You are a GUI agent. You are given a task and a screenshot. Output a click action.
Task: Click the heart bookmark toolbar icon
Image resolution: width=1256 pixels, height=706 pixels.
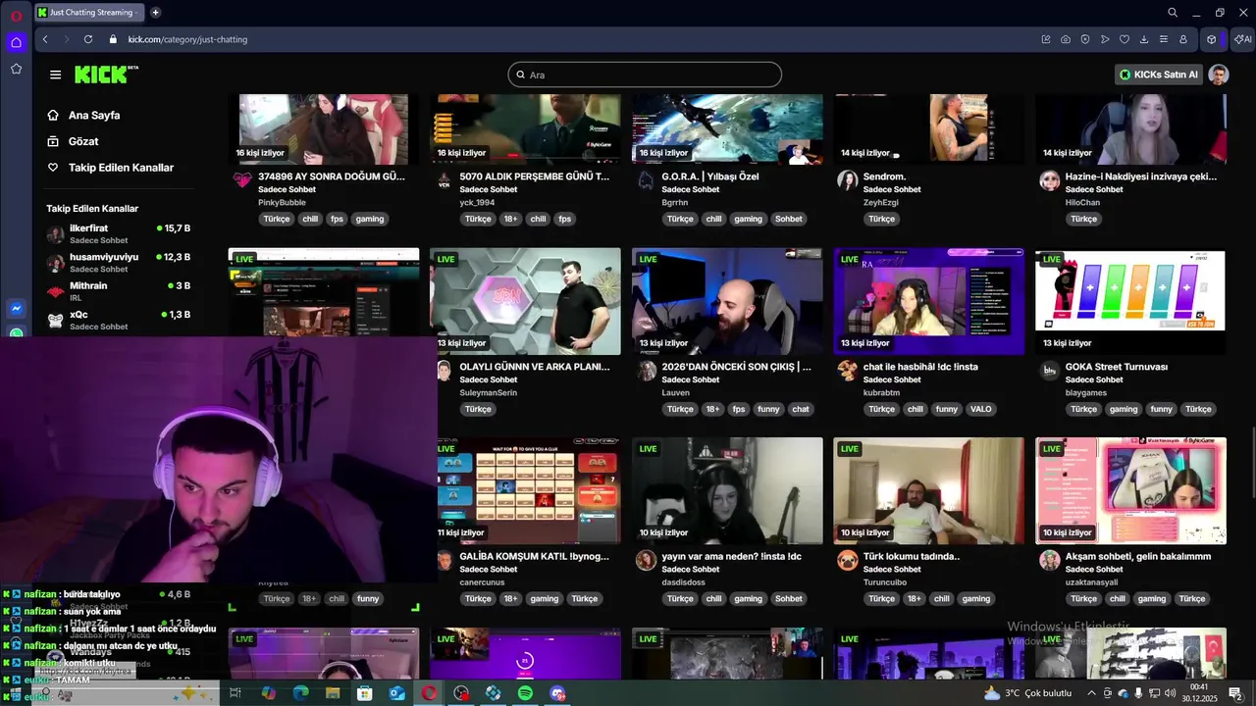click(1125, 39)
